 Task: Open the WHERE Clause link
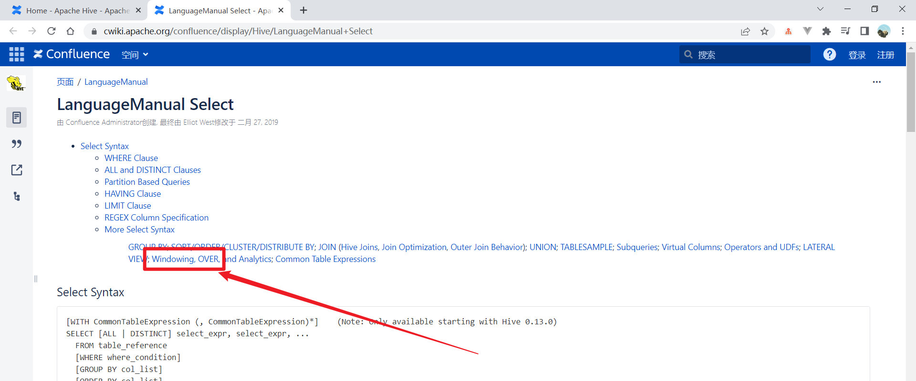coord(131,158)
